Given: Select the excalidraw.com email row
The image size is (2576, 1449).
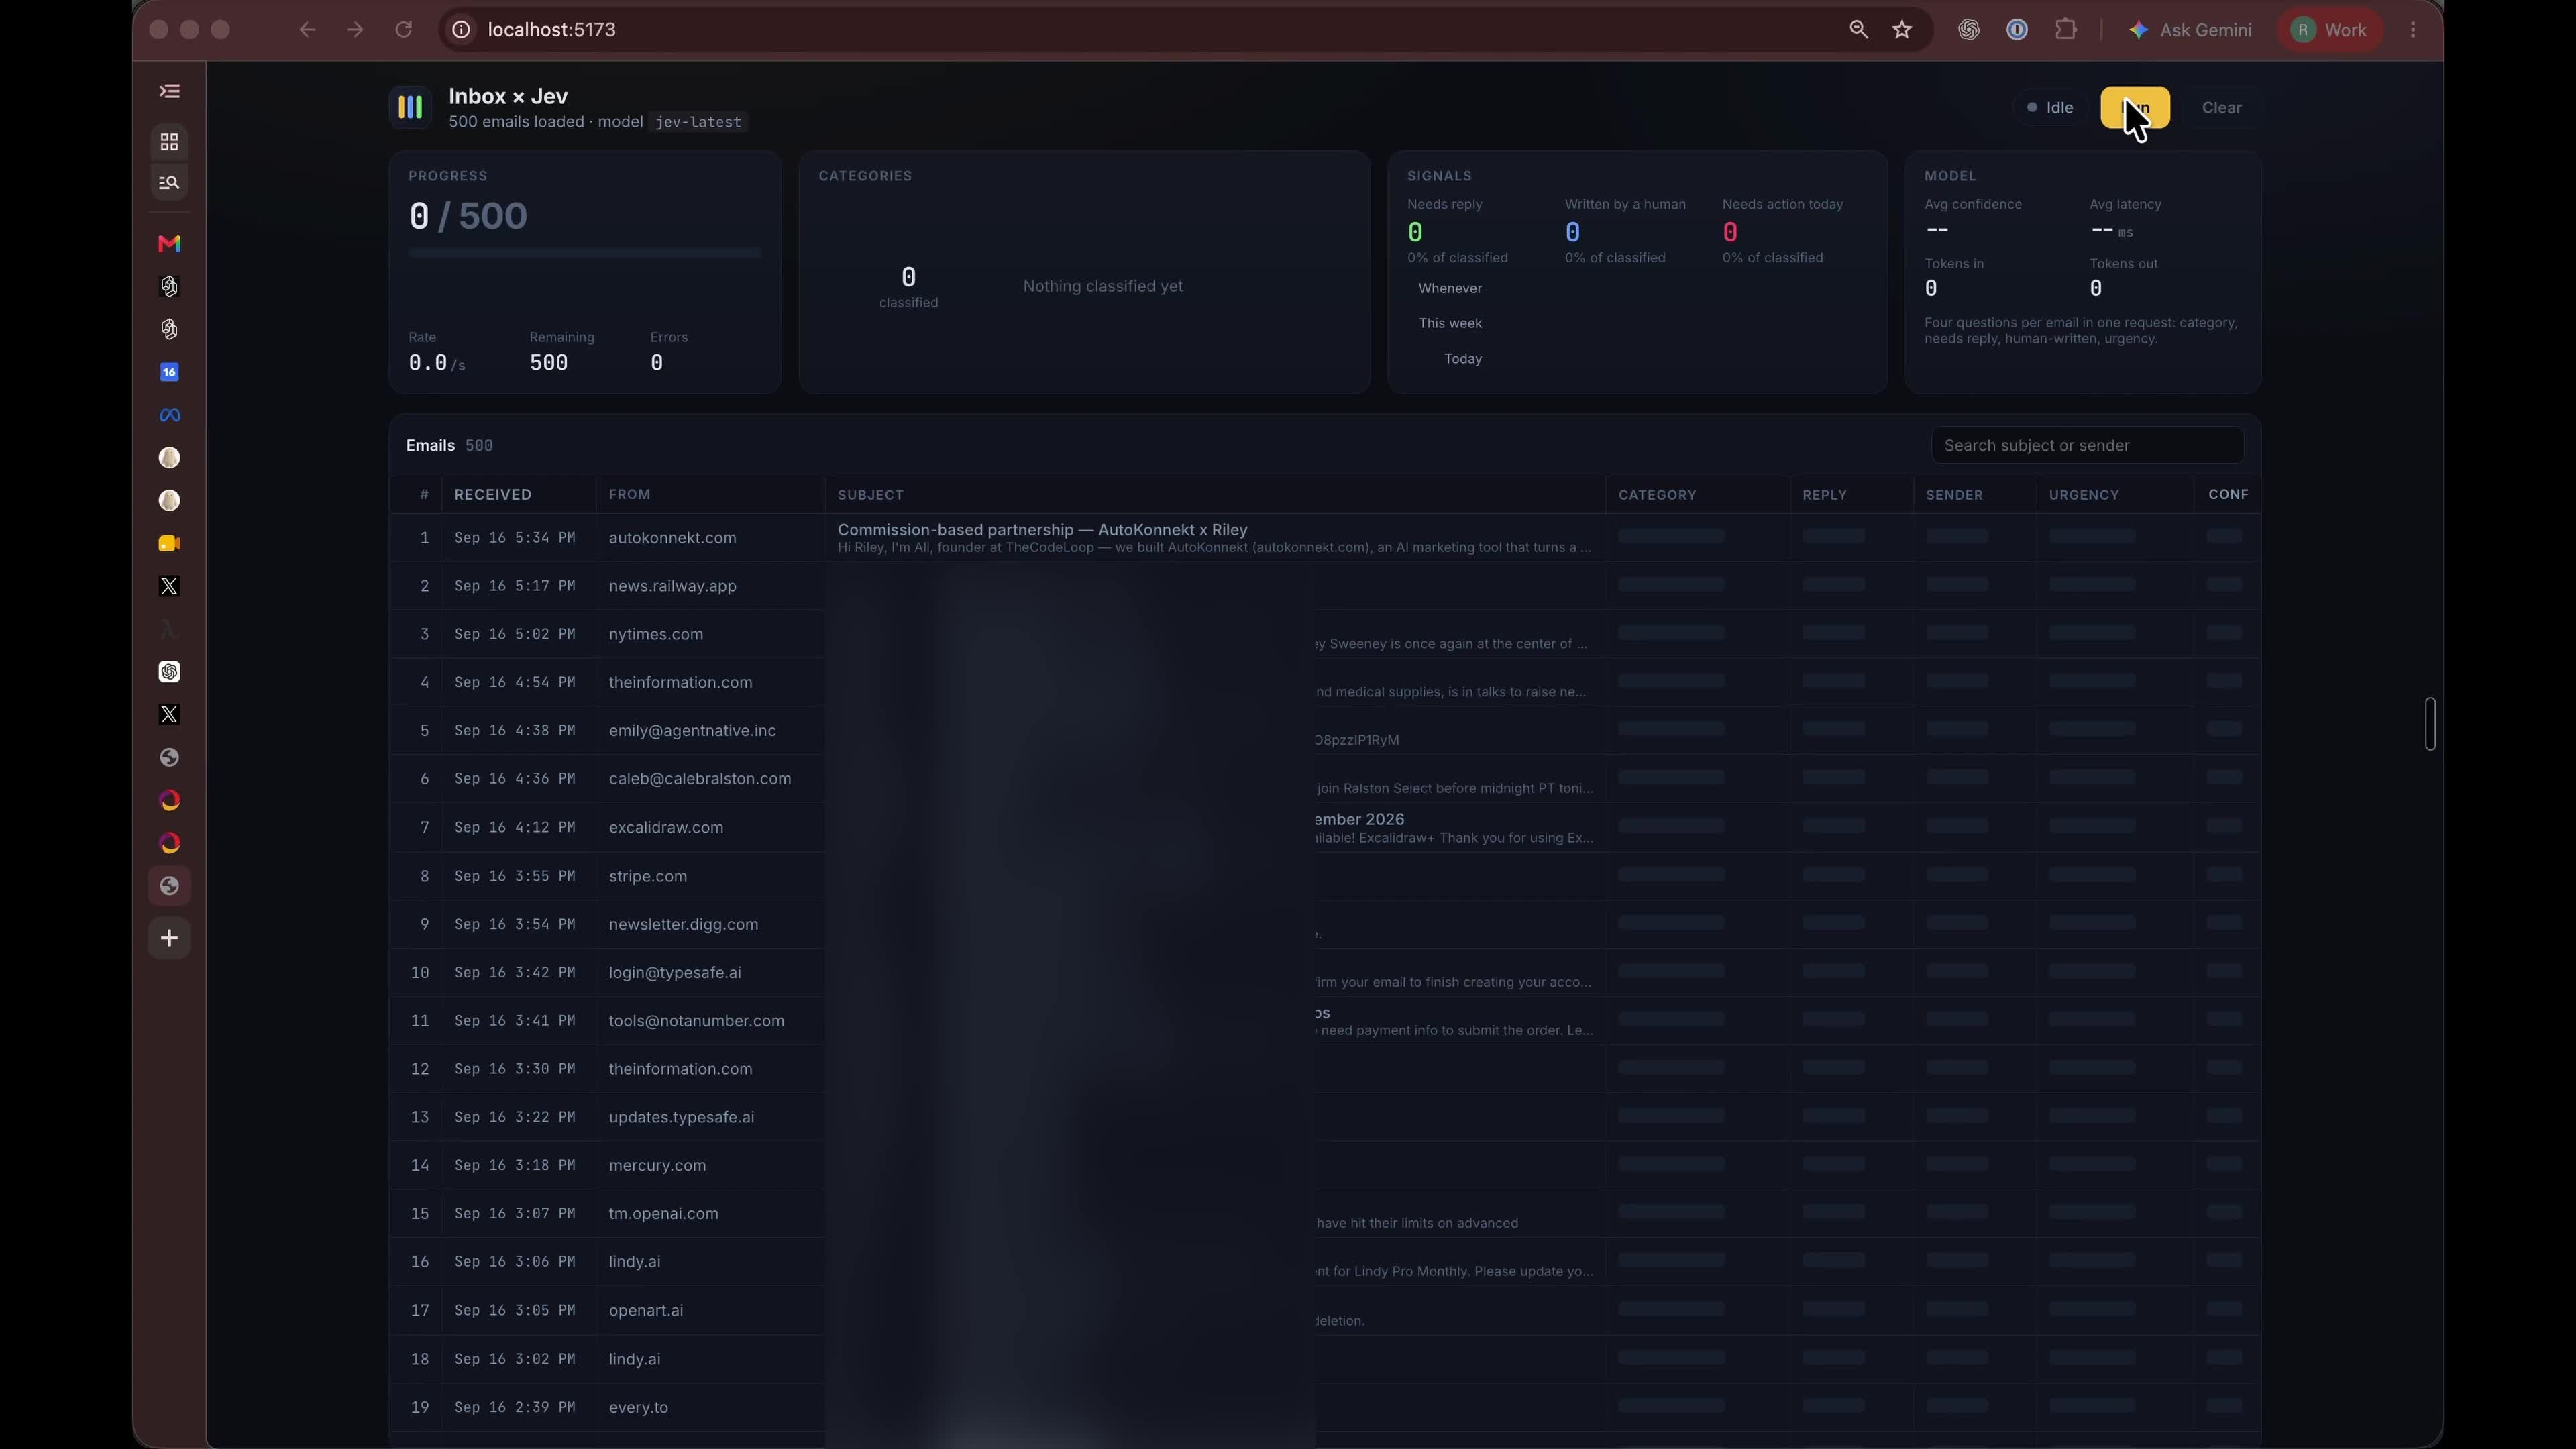Looking at the screenshot, I should tap(1325, 828).
